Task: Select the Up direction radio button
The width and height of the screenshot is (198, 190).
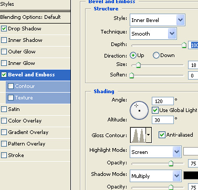Action: (133, 55)
